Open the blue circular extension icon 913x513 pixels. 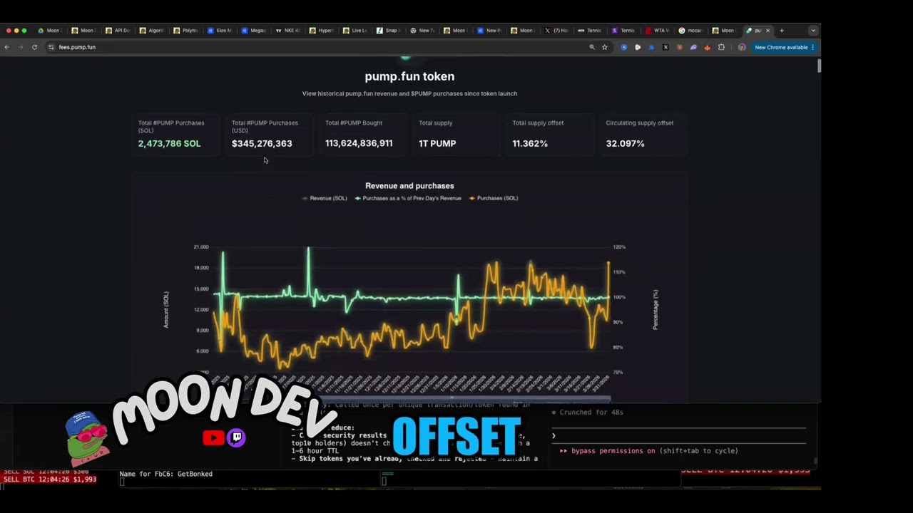click(624, 47)
